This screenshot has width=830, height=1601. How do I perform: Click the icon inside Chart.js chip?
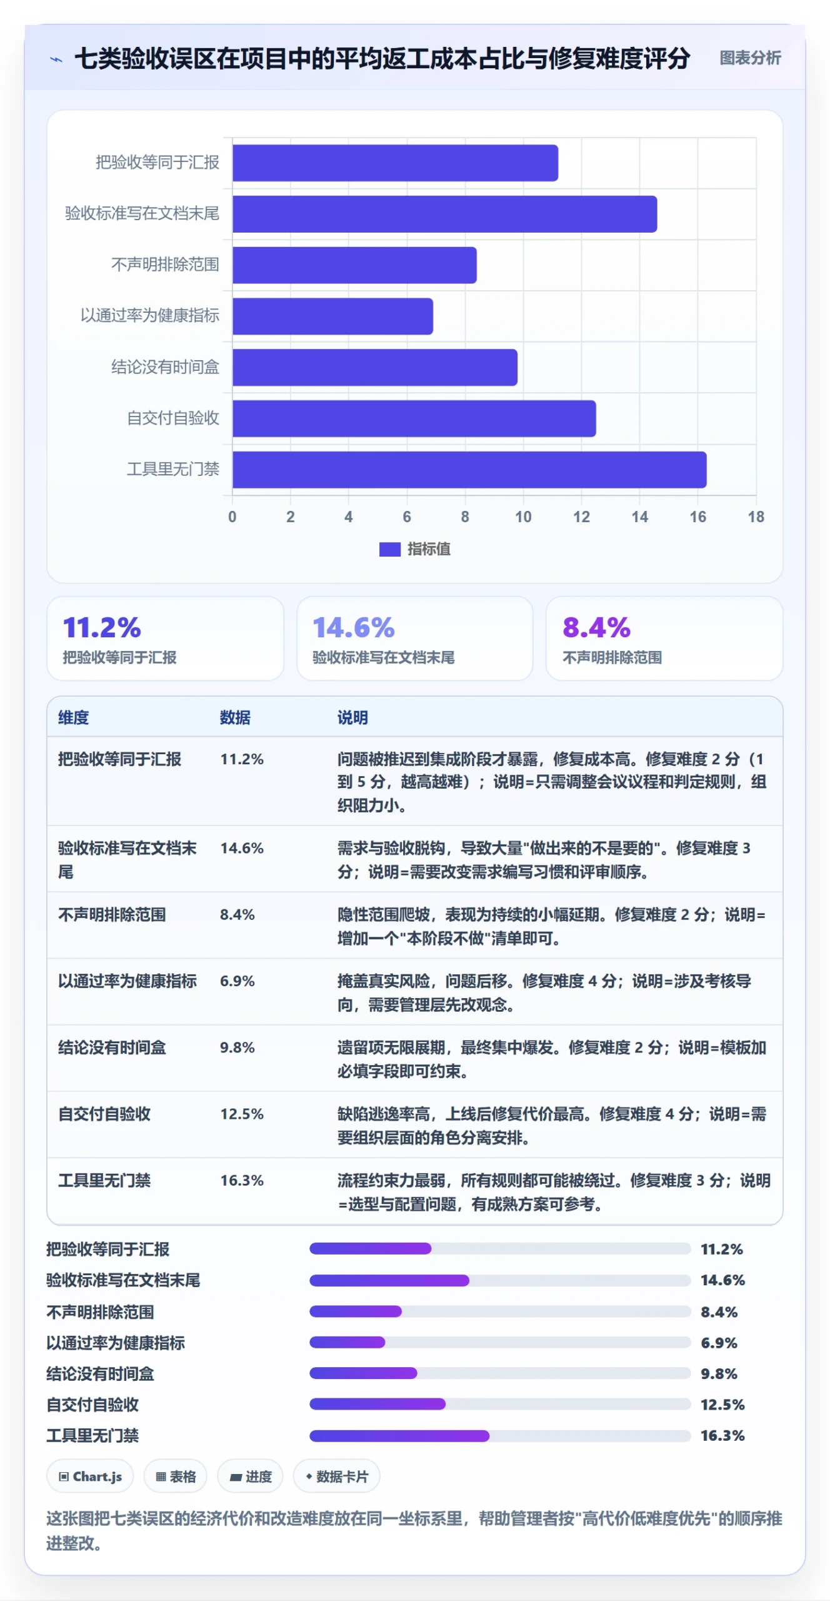click(x=64, y=1477)
